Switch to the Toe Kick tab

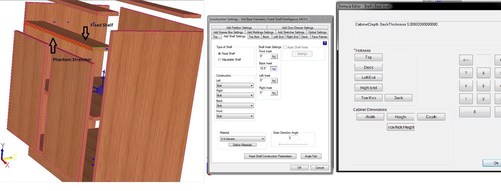254,37
